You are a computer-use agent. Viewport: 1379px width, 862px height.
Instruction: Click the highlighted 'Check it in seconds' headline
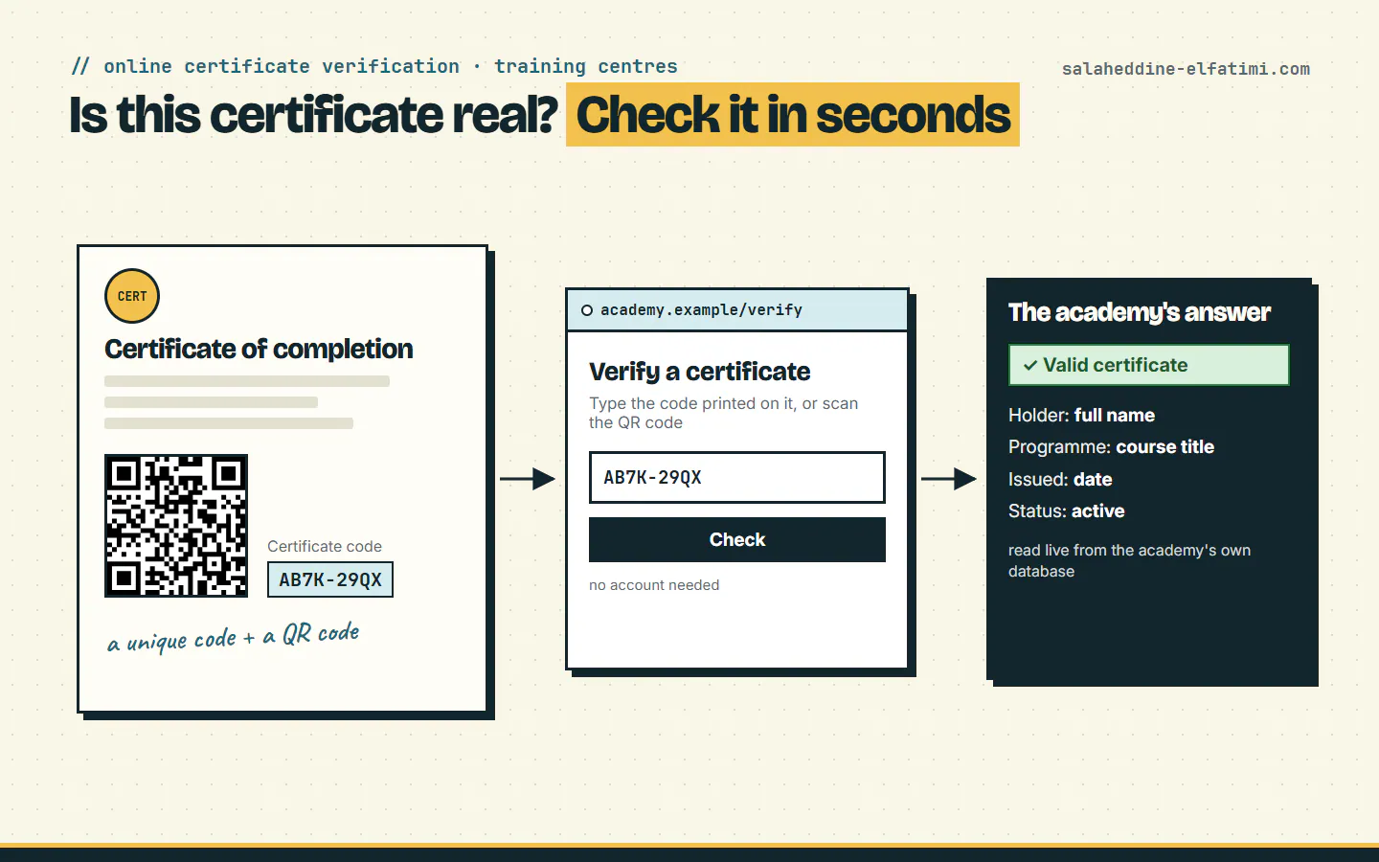[793, 115]
